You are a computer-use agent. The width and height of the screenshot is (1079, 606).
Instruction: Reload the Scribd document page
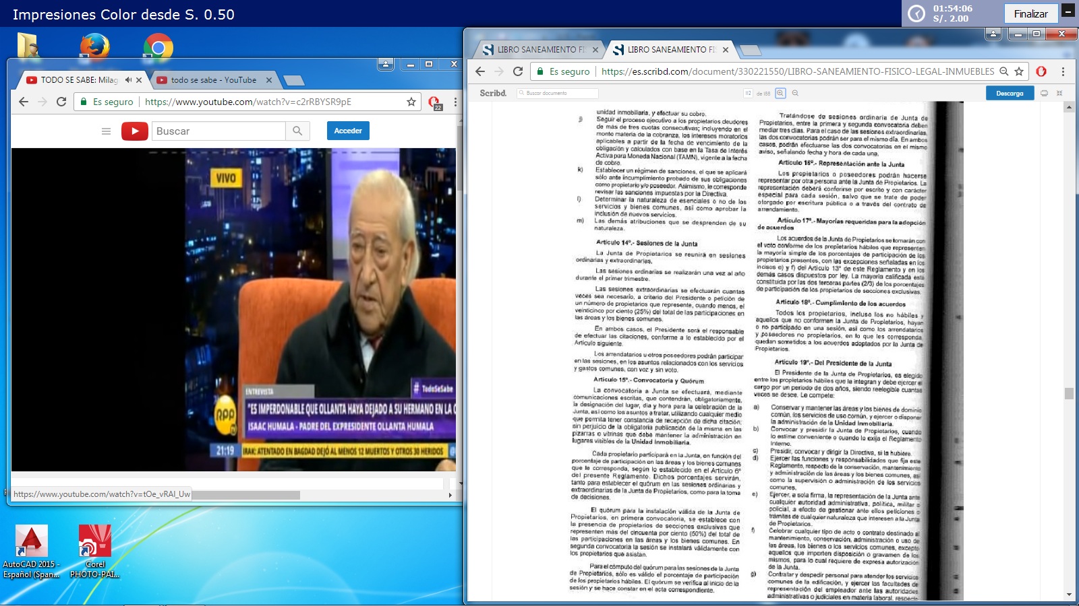point(518,71)
